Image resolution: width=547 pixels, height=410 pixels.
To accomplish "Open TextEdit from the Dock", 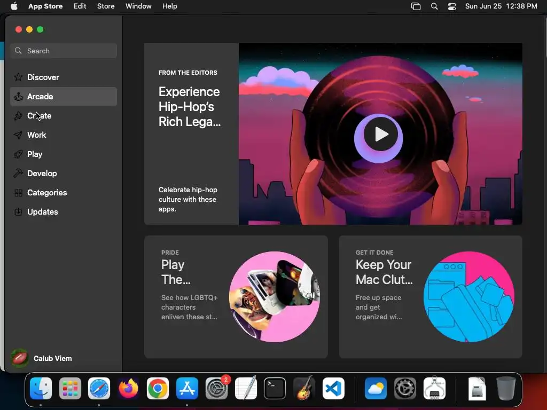I will click(x=246, y=388).
